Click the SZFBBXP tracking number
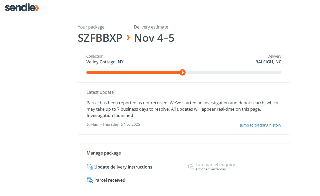This screenshot has width=320, height=196. click(100, 38)
